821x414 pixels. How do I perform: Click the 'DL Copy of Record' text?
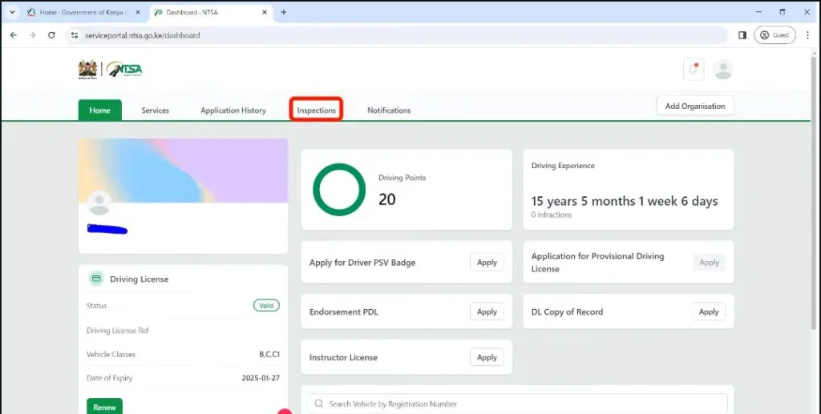click(567, 312)
